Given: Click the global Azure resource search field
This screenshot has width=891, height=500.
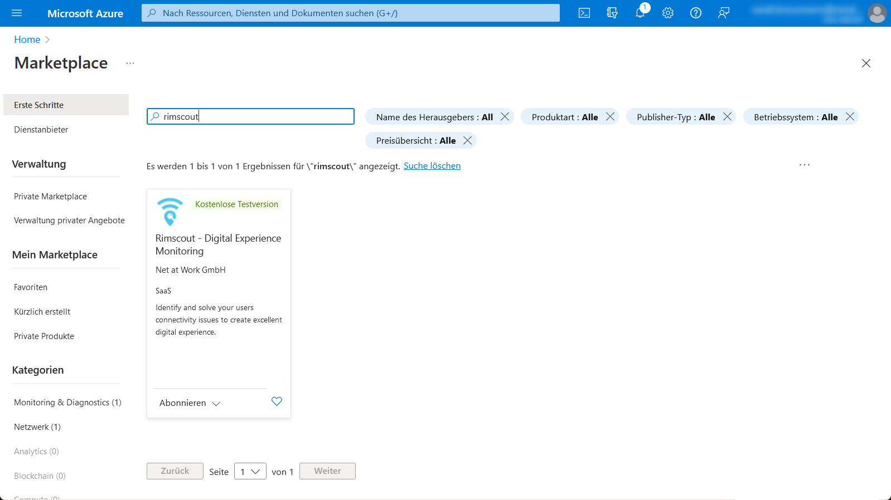Looking at the screenshot, I should tap(351, 13).
